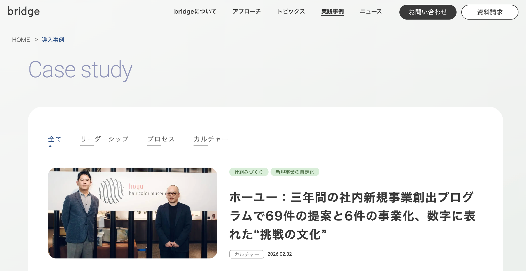Select the 実践事例 navigation item
The height and width of the screenshot is (271, 526).
click(x=332, y=12)
